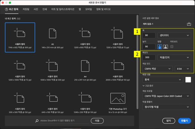The image size is (195, 129).
Task: Click the Adobe Stock template search field
Action: pyautogui.click(x=64, y=121)
